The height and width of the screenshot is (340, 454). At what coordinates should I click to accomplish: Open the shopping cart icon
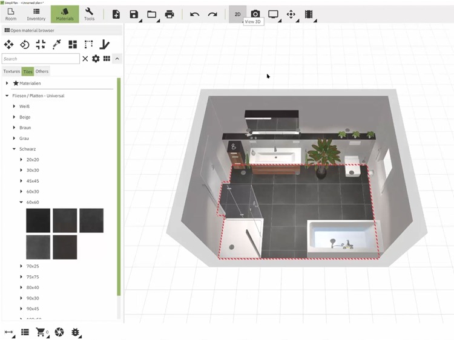(41, 332)
